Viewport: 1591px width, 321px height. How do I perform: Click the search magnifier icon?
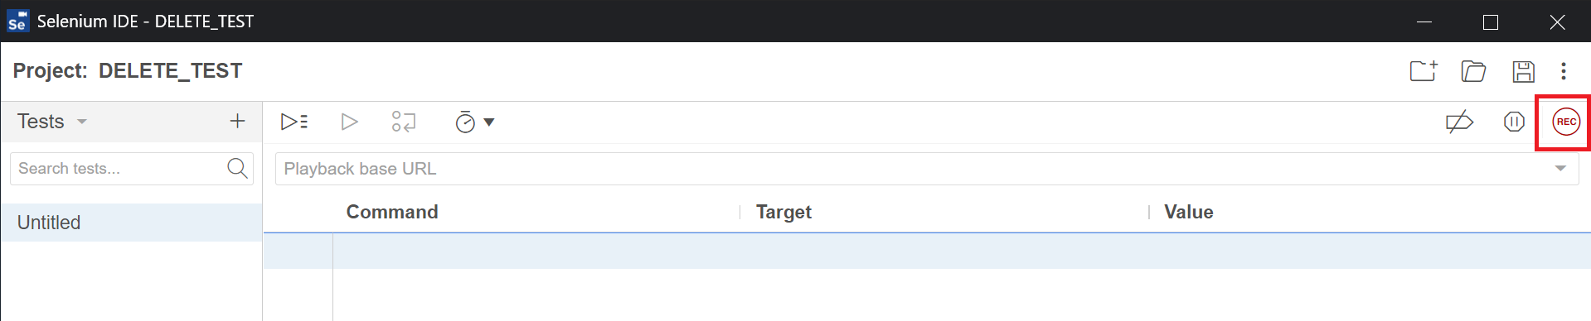click(x=237, y=168)
